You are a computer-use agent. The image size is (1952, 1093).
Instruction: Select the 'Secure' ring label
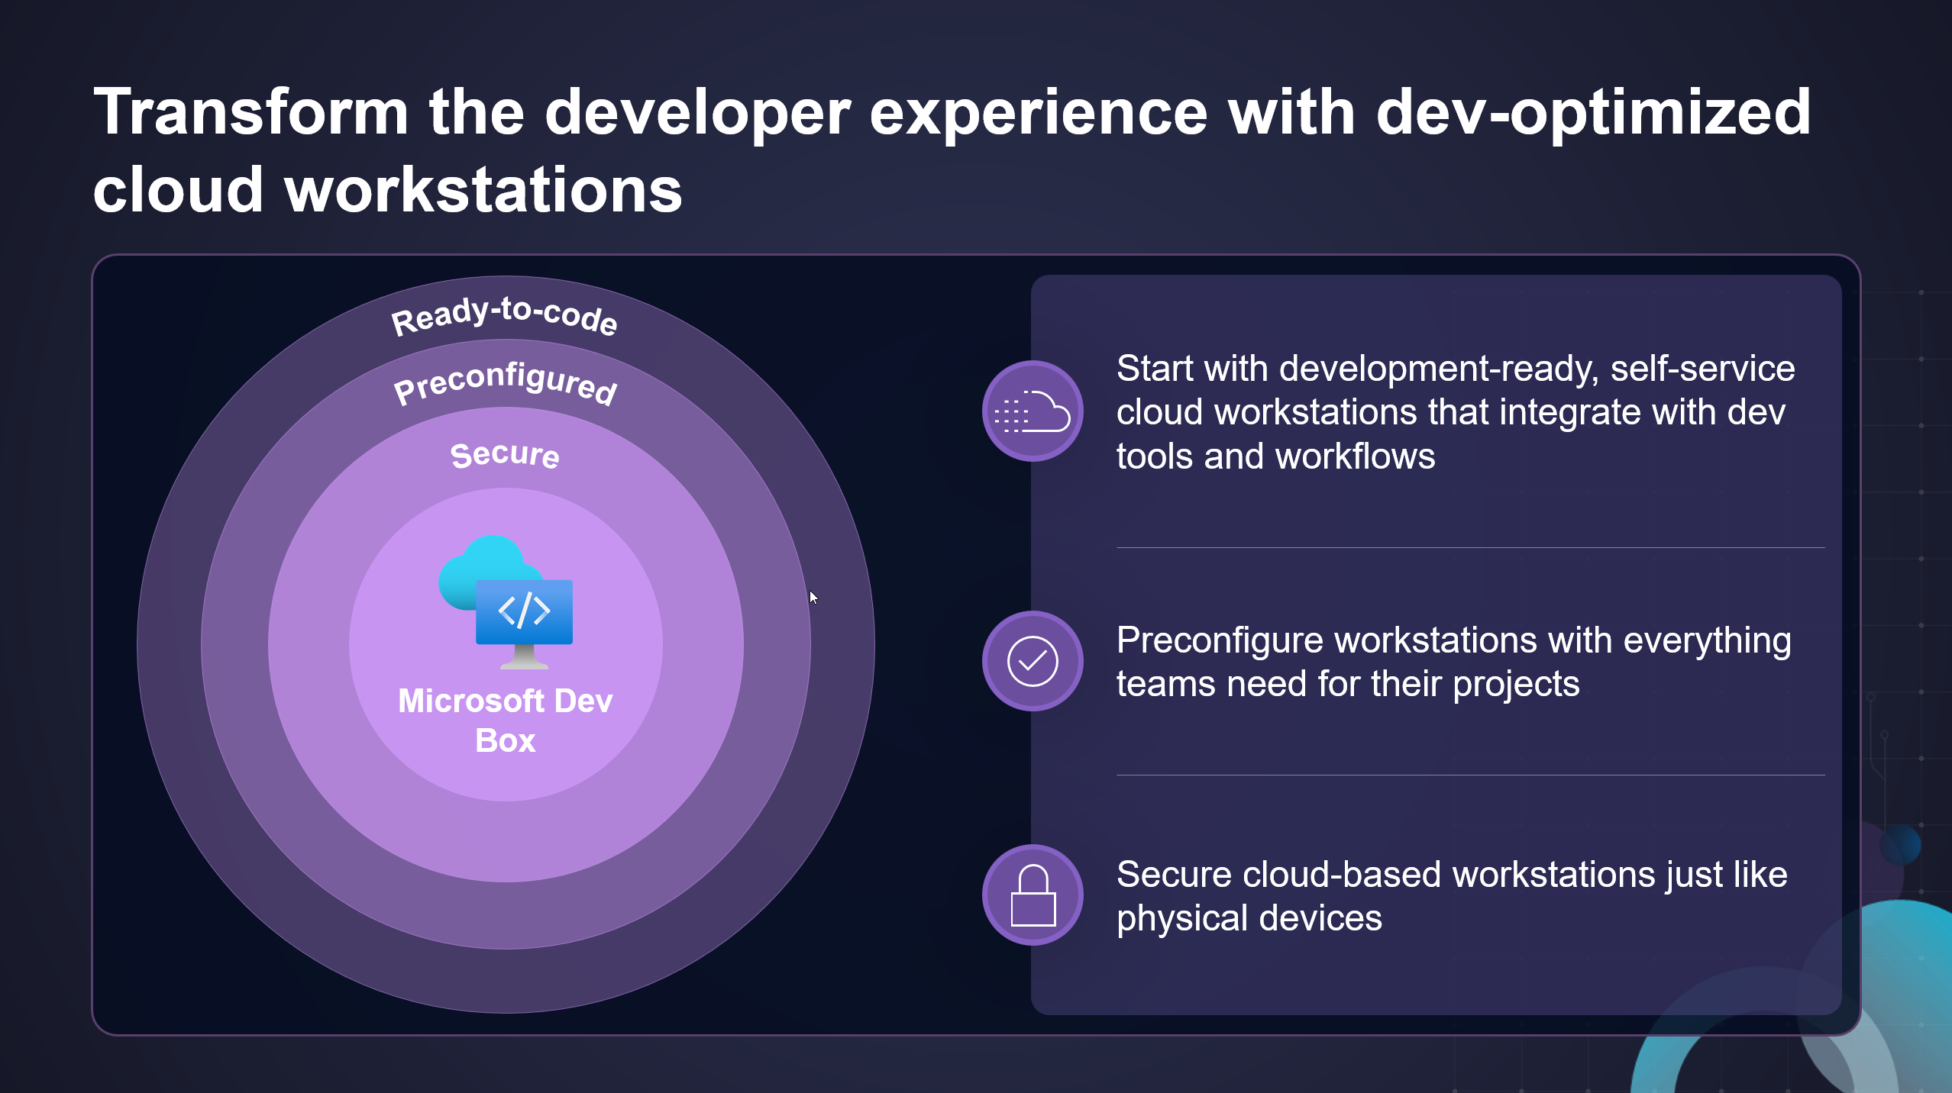(505, 454)
